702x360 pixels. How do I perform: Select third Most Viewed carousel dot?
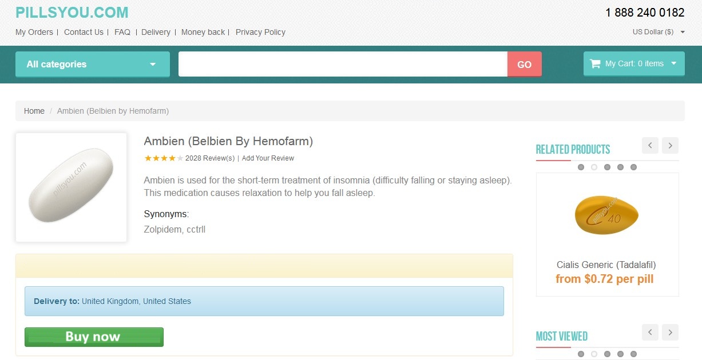click(x=607, y=354)
